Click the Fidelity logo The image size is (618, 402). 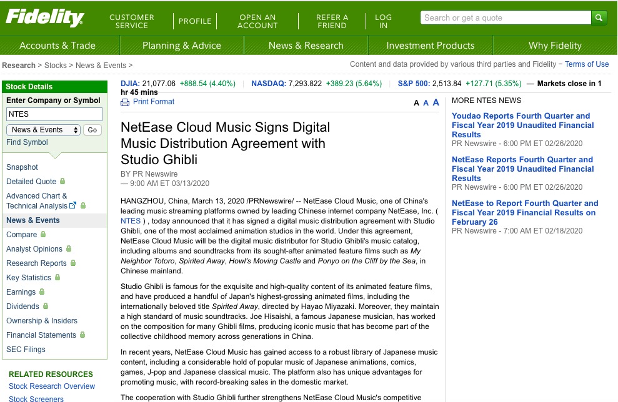(44, 17)
